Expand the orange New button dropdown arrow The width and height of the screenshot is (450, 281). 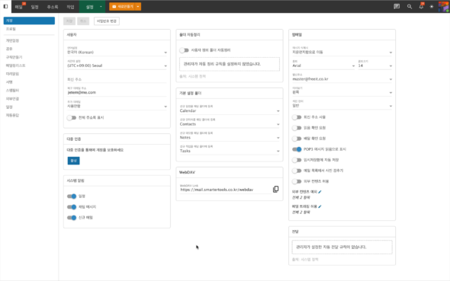[x=138, y=7]
